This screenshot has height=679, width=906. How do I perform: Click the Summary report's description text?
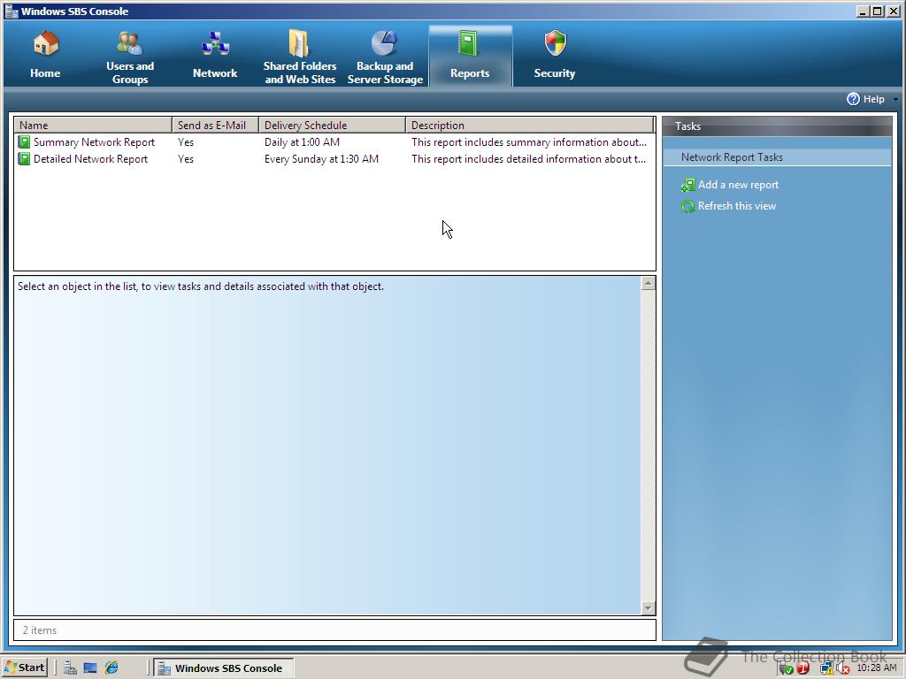pos(529,142)
